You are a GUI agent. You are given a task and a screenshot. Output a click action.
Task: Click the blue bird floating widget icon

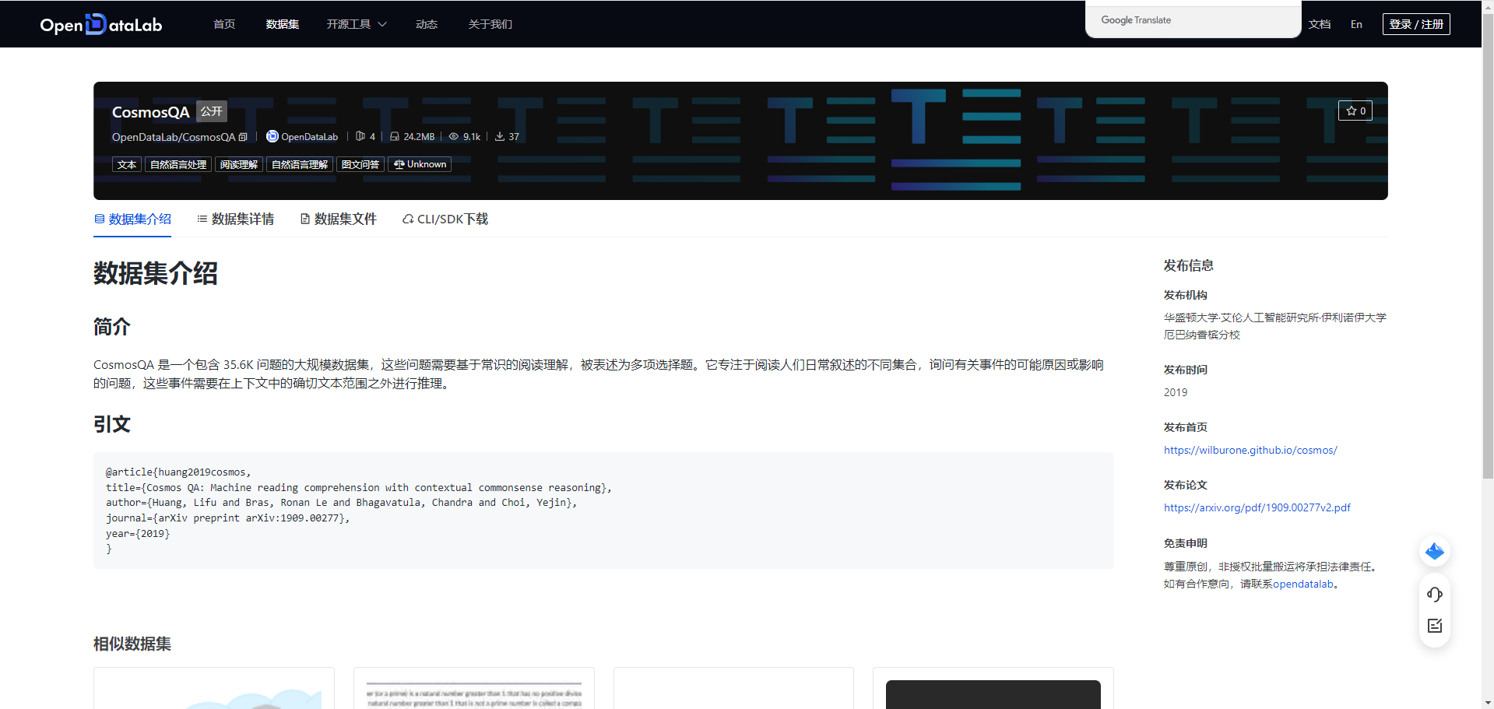tap(1434, 551)
